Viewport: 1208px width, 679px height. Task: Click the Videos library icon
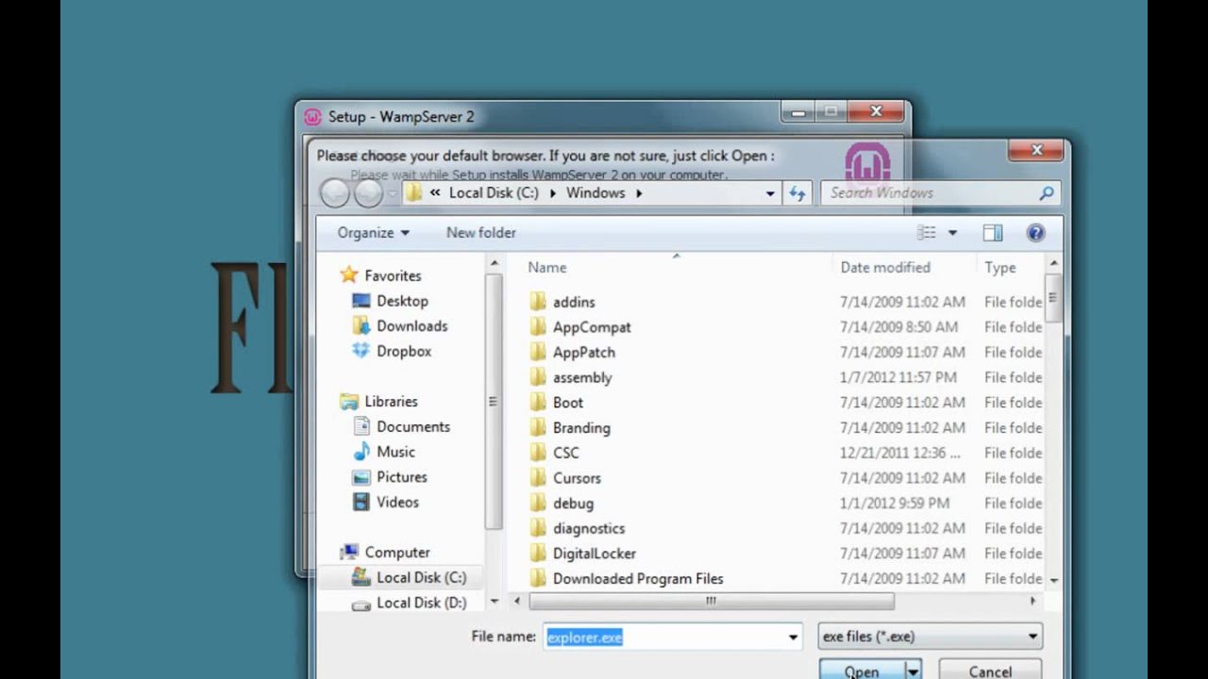click(x=361, y=502)
